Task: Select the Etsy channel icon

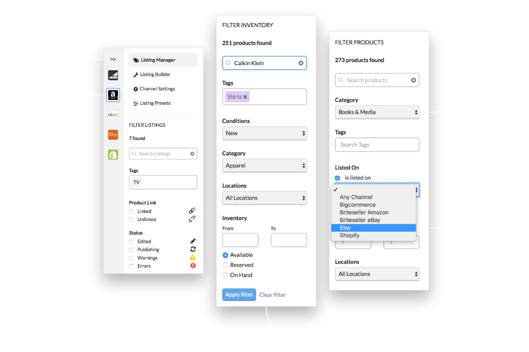Action: pos(113,135)
